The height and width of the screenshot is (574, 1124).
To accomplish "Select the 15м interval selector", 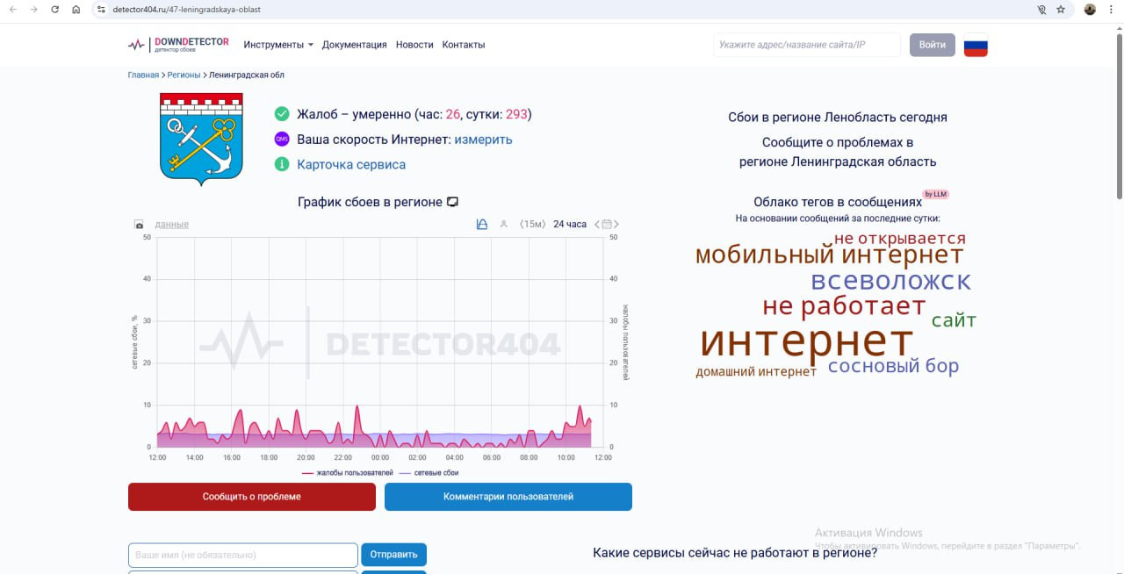I will (x=532, y=225).
